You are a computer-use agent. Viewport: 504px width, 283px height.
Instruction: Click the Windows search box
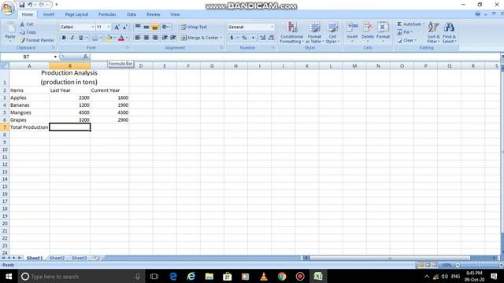(80, 276)
